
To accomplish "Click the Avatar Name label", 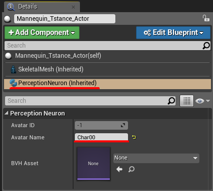I will point(28,137).
